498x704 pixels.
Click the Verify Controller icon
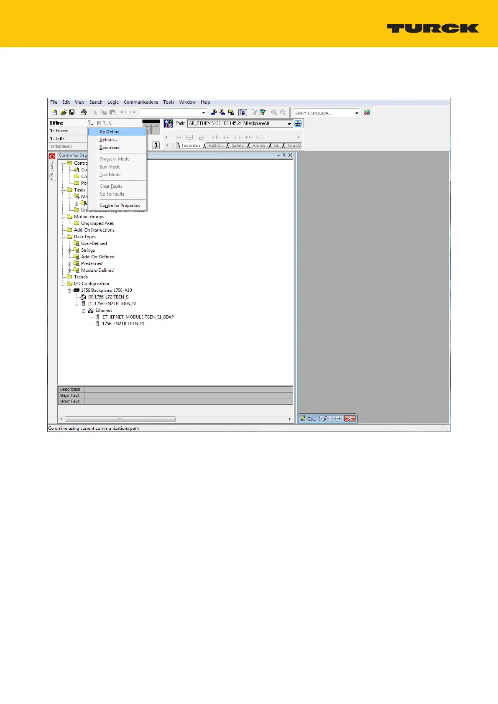click(263, 112)
